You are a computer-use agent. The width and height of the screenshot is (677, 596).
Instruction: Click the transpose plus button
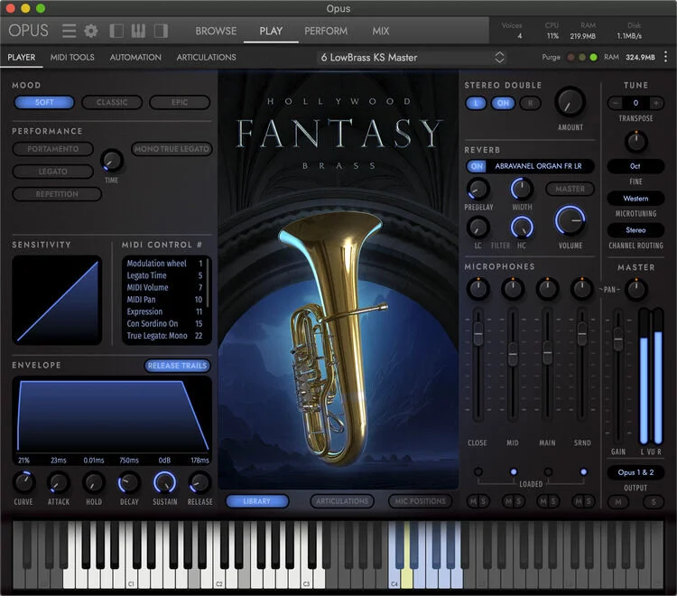656,103
